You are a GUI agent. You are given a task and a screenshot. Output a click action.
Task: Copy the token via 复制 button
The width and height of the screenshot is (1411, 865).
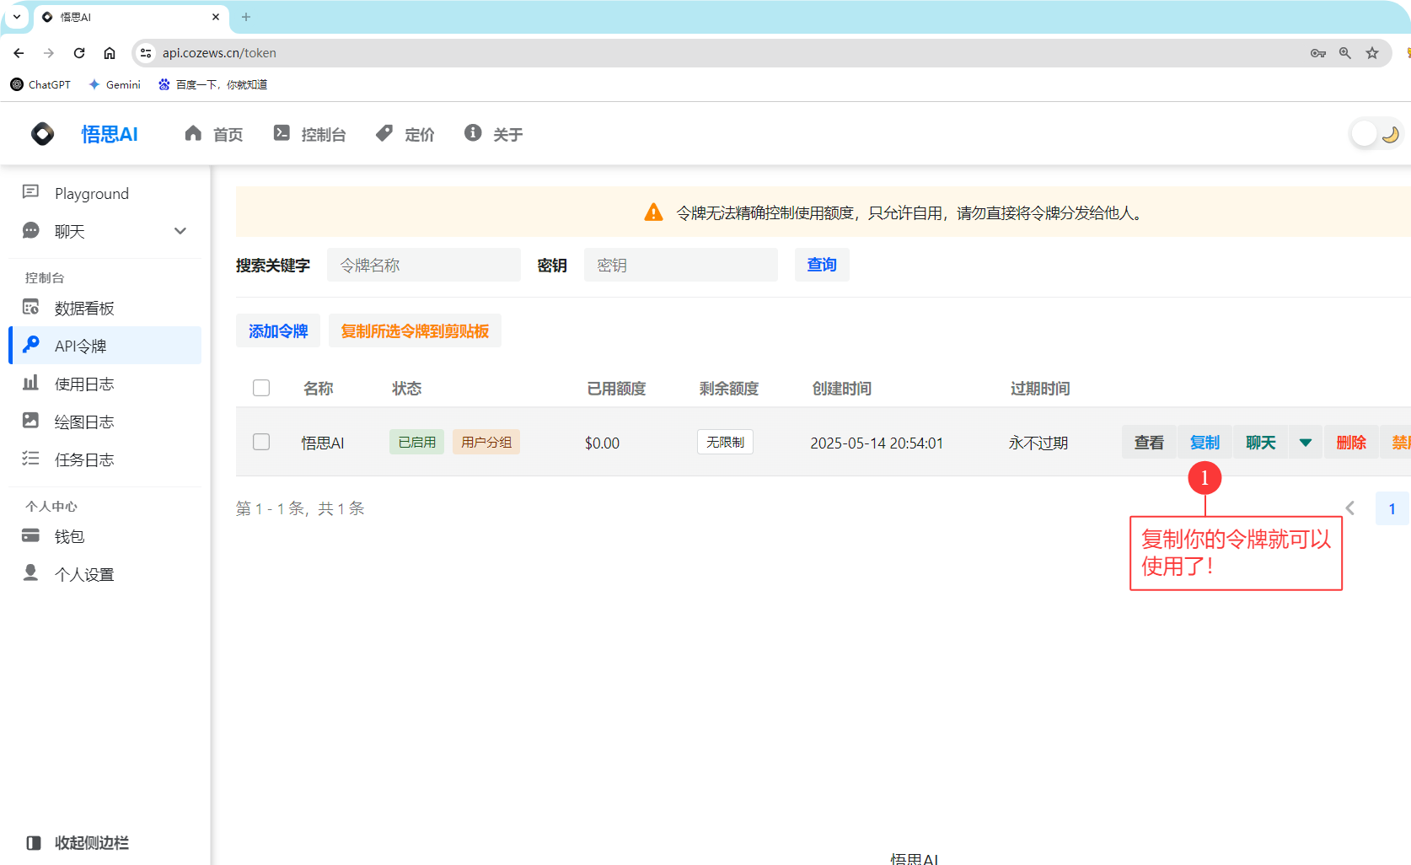click(x=1204, y=441)
